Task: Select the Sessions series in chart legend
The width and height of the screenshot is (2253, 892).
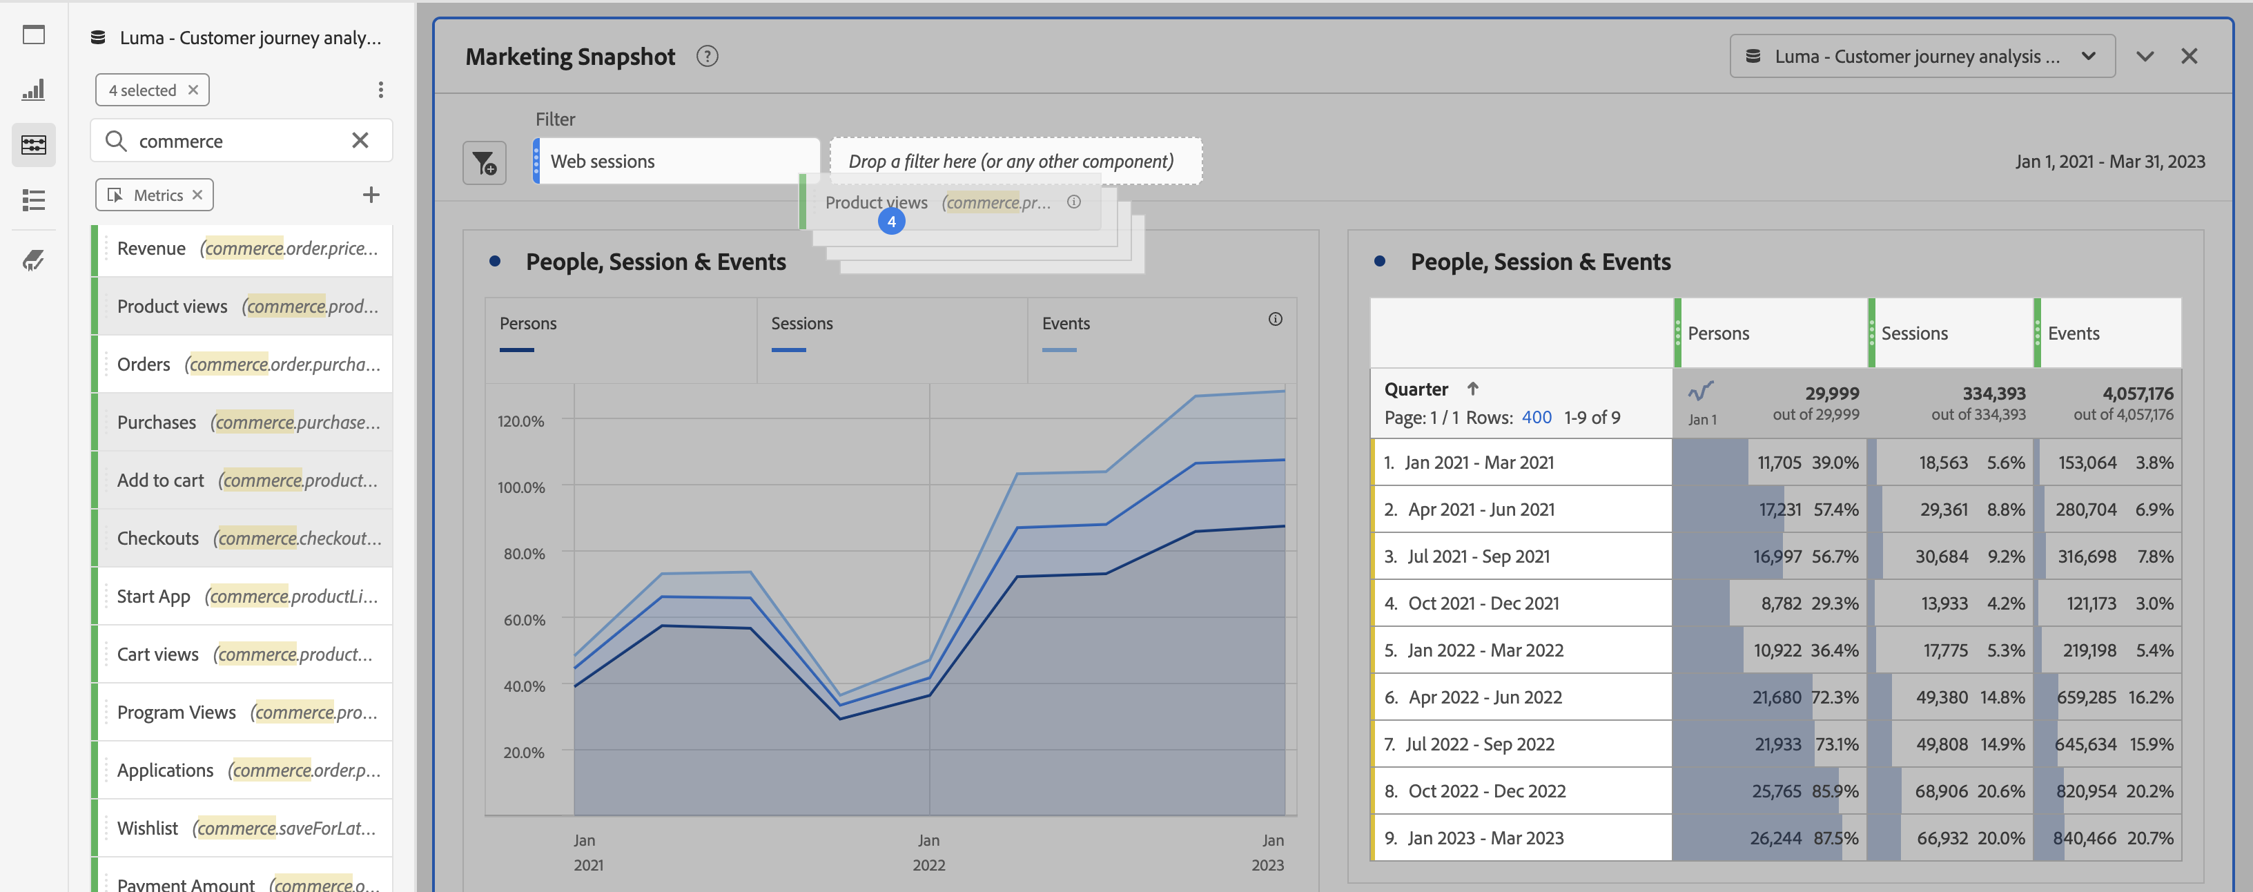Action: pyautogui.click(x=801, y=324)
